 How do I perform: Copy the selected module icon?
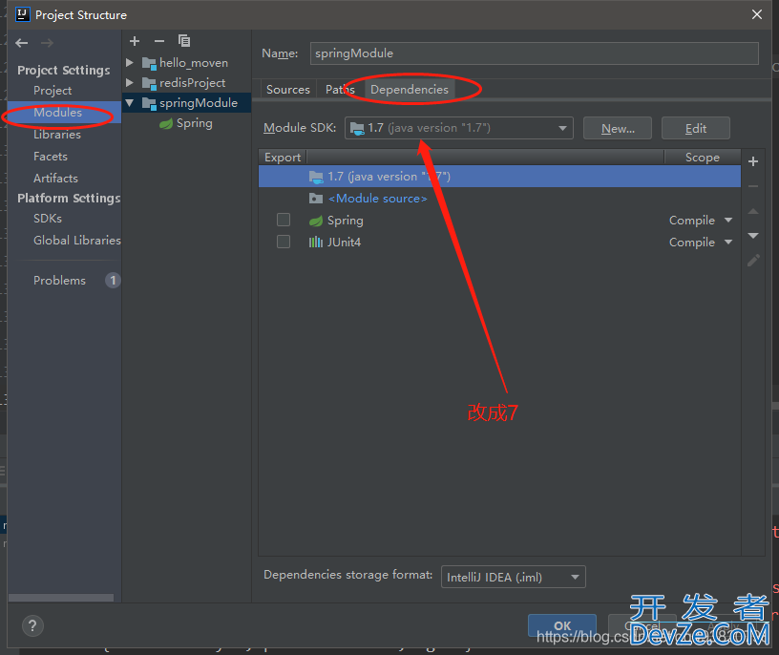184,41
